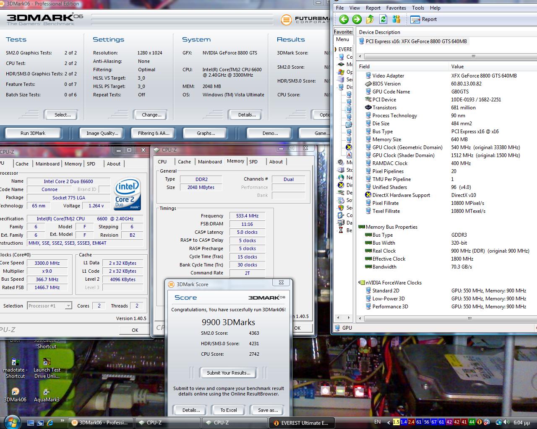Image resolution: width=537 pixels, height=429 pixels.
Task: Open the Tools menu in EVEREST
Action: [x=418, y=8]
